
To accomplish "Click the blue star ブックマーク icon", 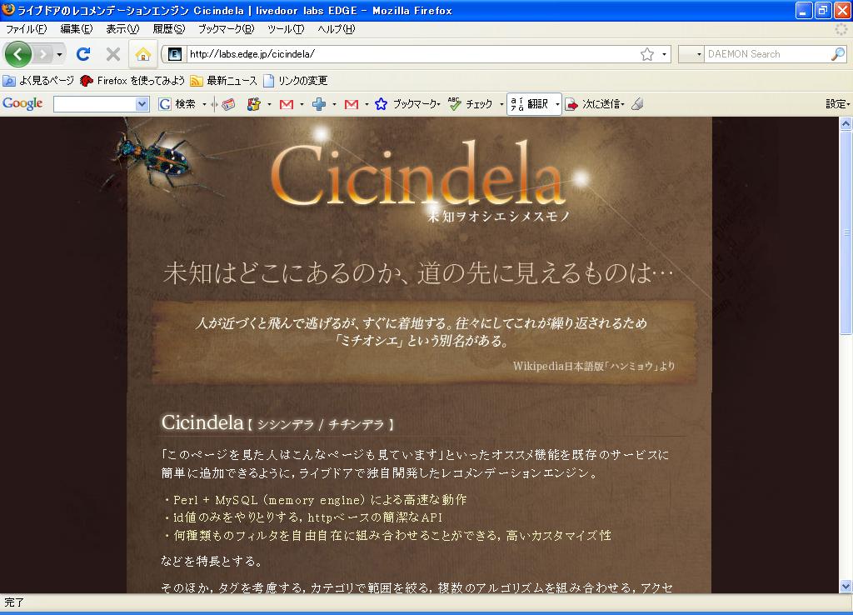I will 382,104.
